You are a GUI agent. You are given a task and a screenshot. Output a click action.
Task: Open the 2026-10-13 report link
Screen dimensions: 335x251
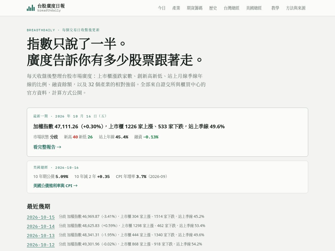pyautogui.click(x=41, y=236)
